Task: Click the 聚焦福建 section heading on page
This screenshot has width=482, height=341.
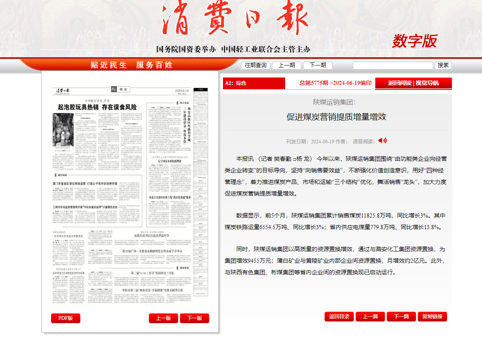Action: click(61, 175)
